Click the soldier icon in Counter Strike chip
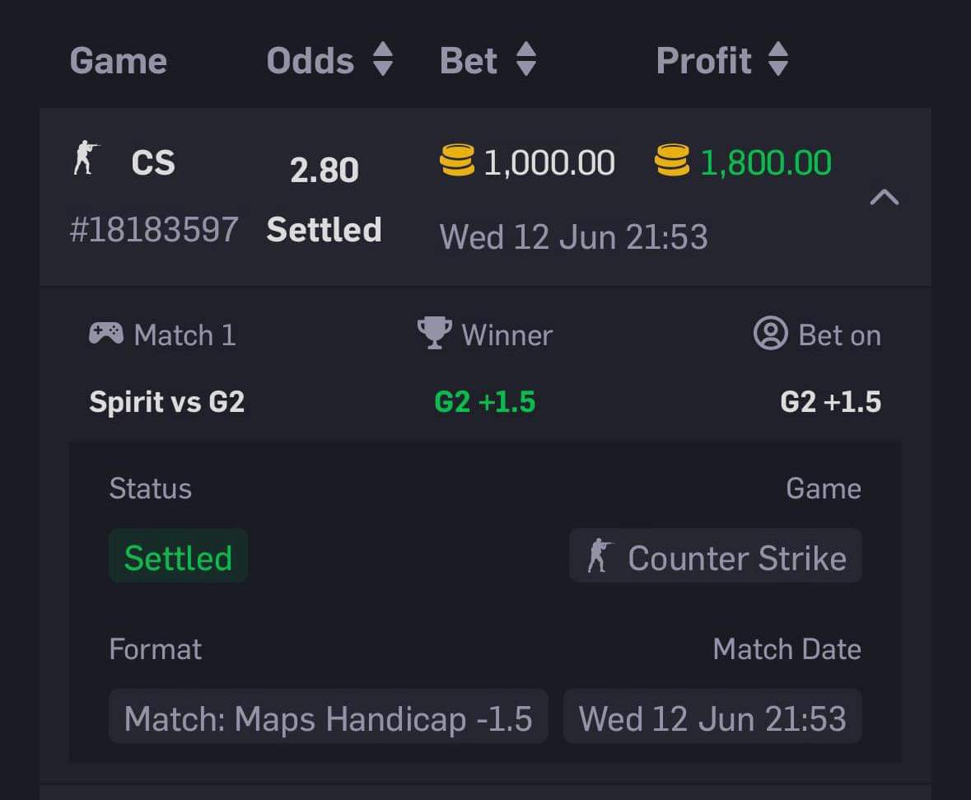The height and width of the screenshot is (800, 971). 599,555
